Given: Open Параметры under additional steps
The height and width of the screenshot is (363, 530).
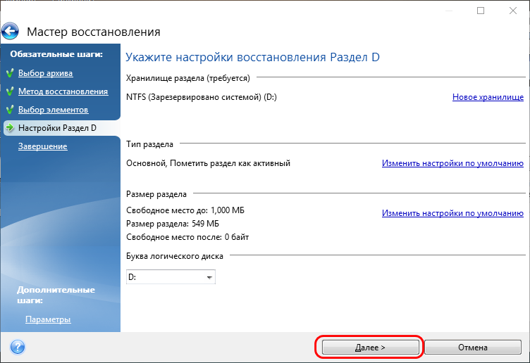Looking at the screenshot, I should [48, 319].
